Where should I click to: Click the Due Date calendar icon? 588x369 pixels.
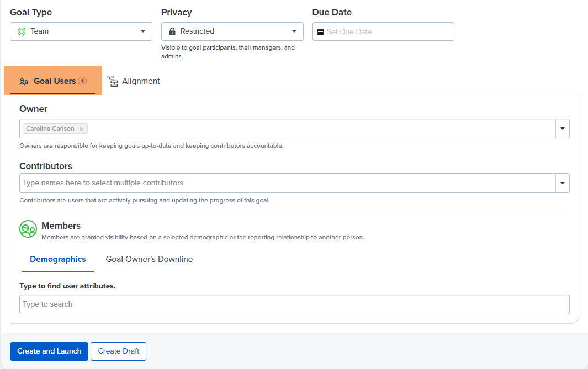(x=320, y=32)
